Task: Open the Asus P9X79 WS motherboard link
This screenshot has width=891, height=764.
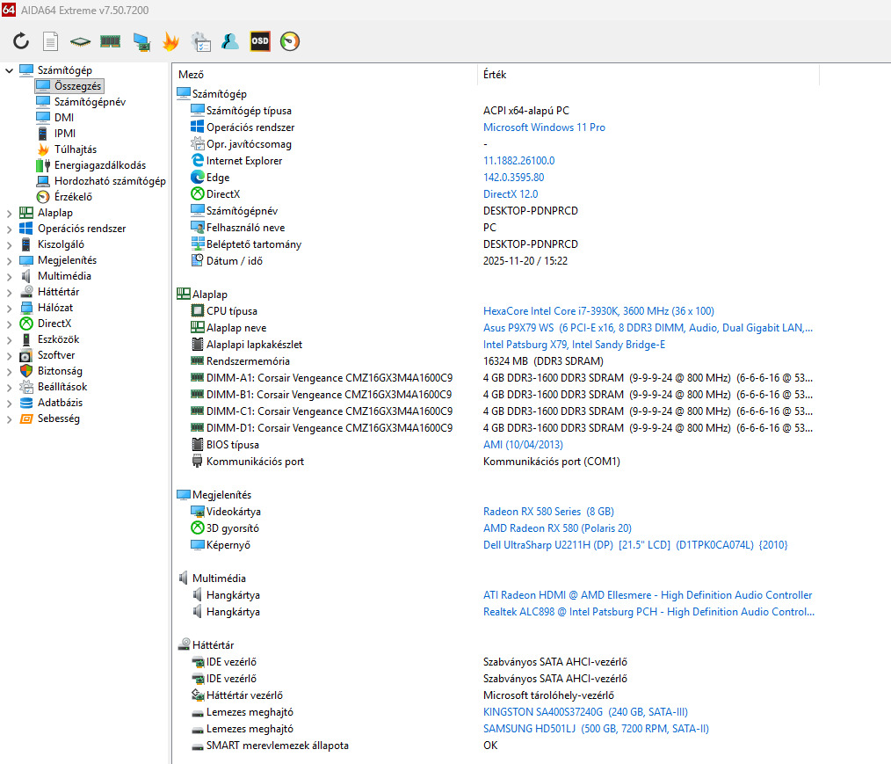Action: (x=648, y=327)
